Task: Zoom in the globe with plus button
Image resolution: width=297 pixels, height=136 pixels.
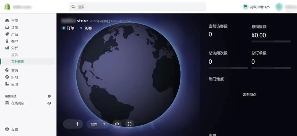Action: [x=78, y=124]
